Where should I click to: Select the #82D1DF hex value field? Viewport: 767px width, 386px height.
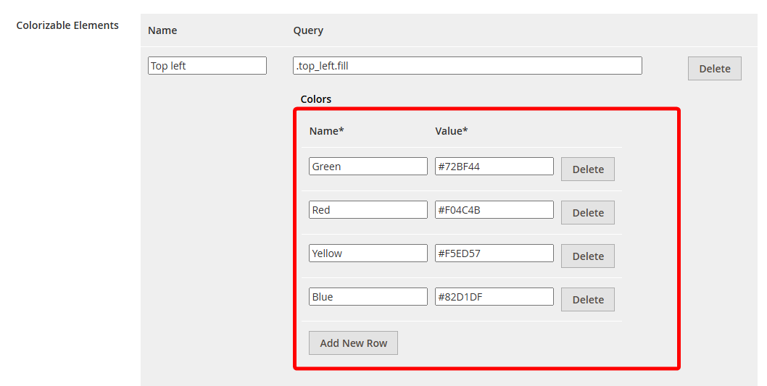494,297
